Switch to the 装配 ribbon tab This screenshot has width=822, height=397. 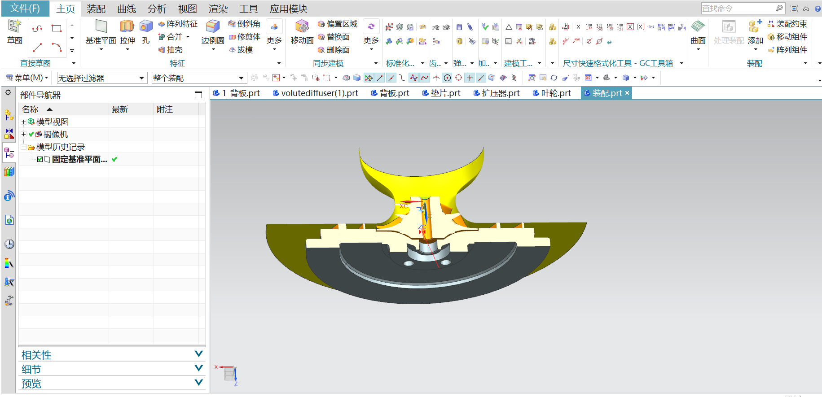pyautogui.click(x=96, y=9)
